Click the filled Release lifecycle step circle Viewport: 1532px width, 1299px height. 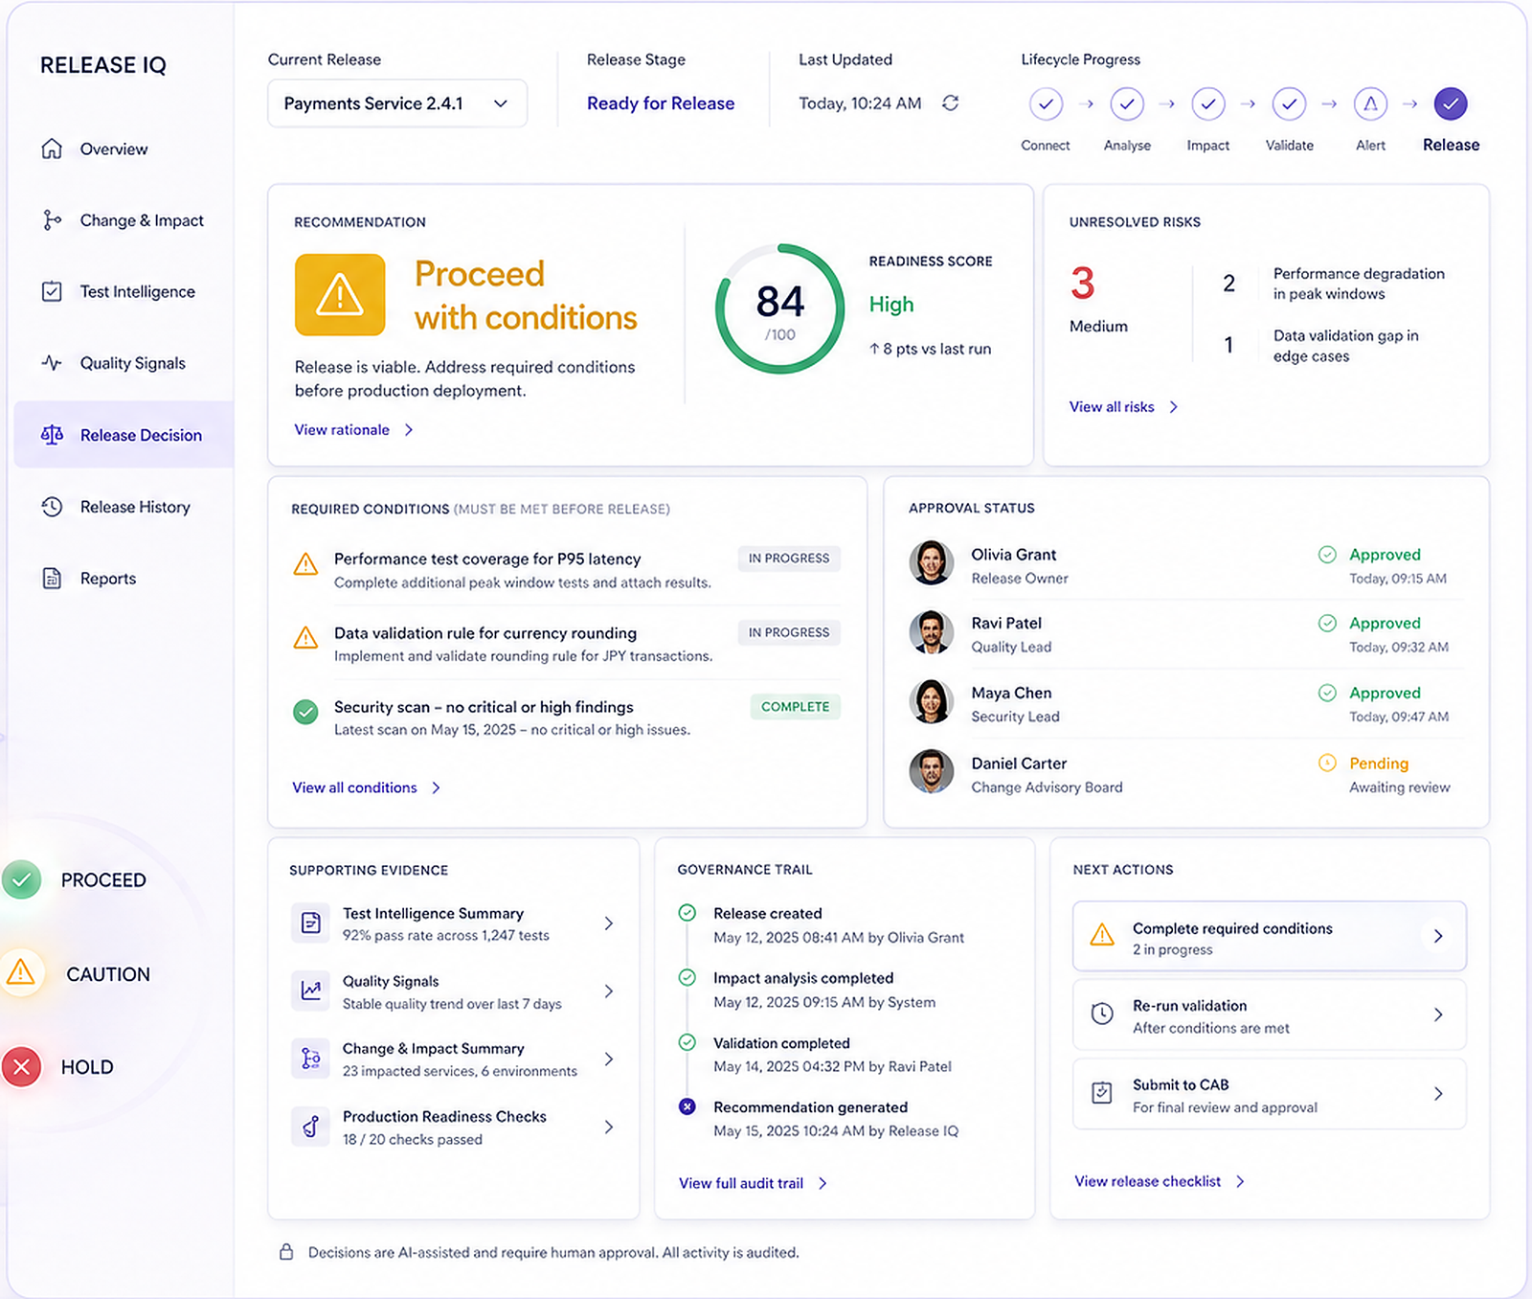coord(1451,103)
